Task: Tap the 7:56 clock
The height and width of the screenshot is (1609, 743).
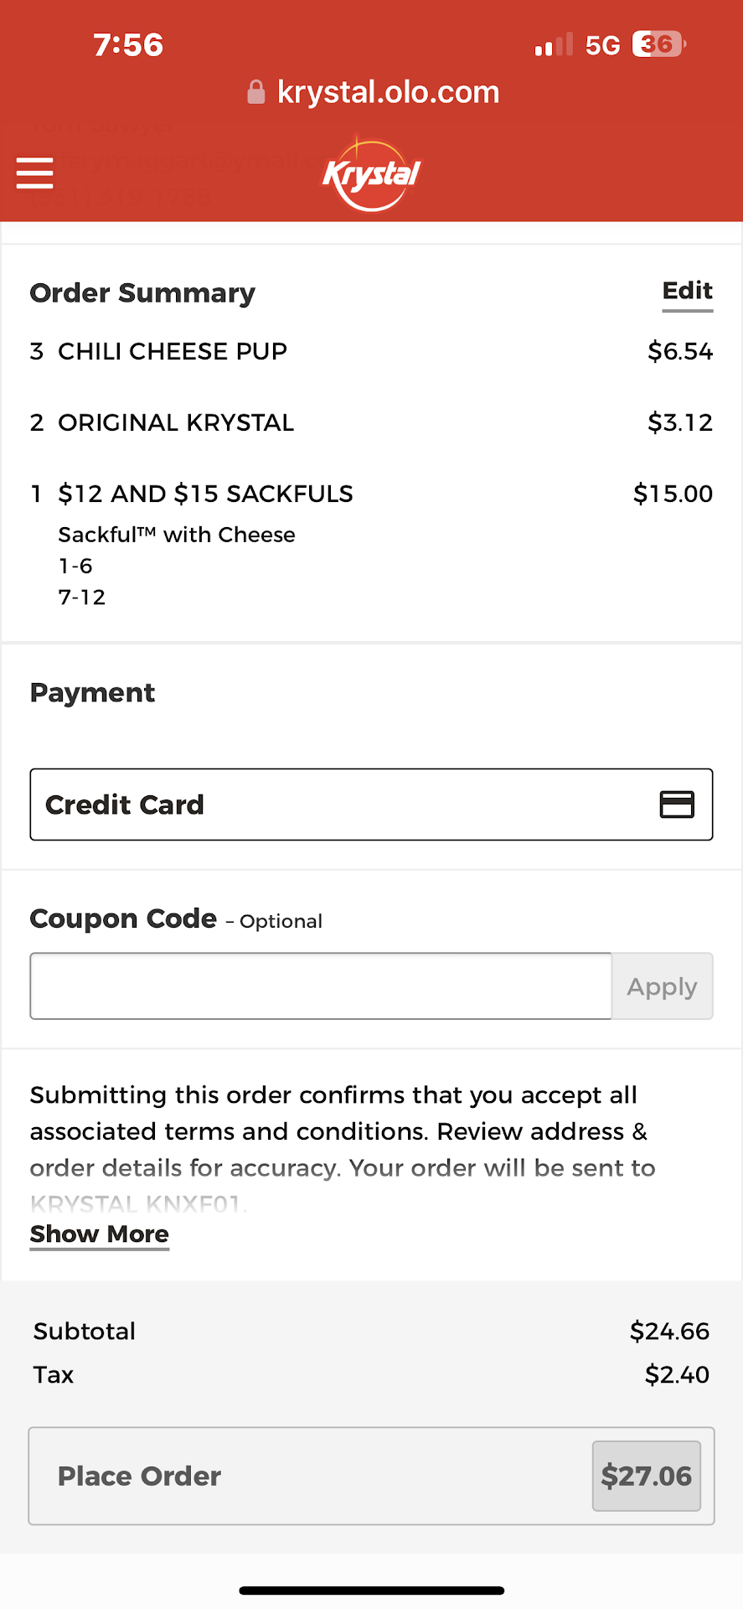Action: pos(128,45)
